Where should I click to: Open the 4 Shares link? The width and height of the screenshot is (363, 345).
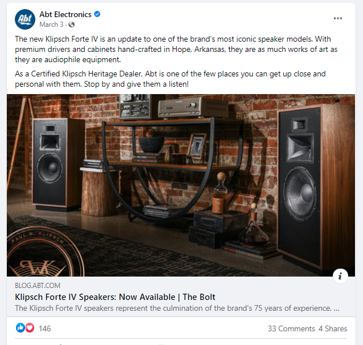[x=333, y=328]
